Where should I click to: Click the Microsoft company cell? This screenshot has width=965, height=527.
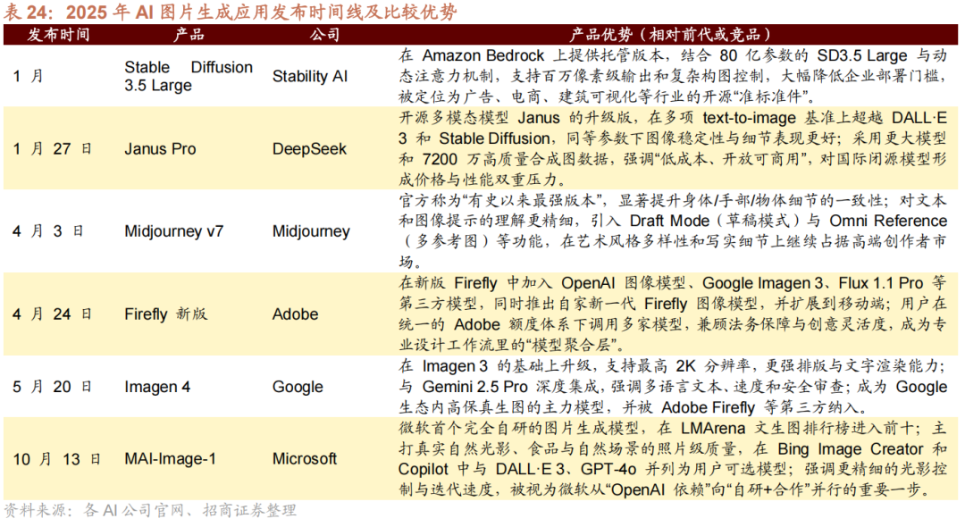(x=305, y=459)
